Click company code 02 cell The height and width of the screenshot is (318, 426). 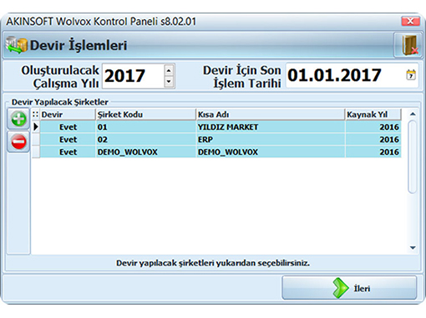tap(145, 140)
